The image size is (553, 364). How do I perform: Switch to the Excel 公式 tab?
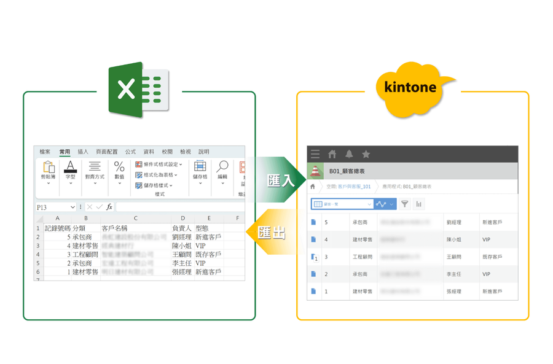(x=130, y=152)
